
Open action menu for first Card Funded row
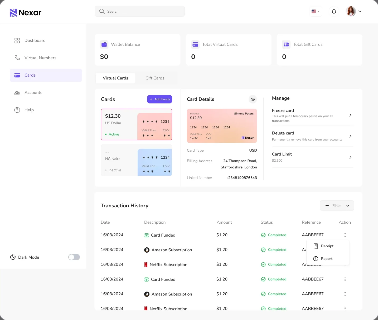(x=345, y=235)
